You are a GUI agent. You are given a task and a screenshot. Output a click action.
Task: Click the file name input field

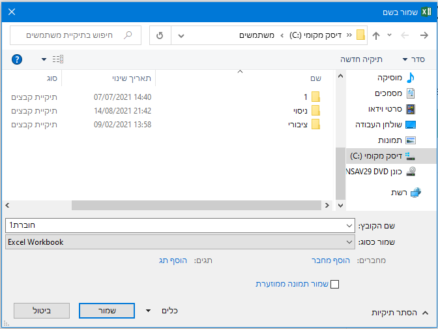pos(176,225)
